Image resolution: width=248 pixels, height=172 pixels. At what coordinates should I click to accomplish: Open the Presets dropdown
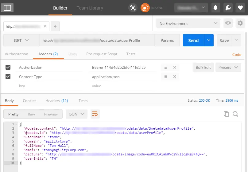pos(228,67)
